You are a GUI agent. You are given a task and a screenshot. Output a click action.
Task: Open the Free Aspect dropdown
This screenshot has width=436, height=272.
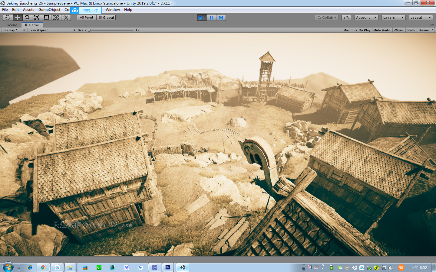point(52,30)
